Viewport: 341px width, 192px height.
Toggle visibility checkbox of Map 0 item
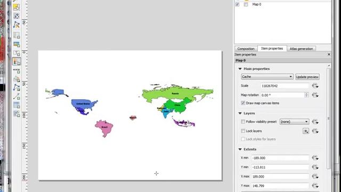click(x=238, y=4)
